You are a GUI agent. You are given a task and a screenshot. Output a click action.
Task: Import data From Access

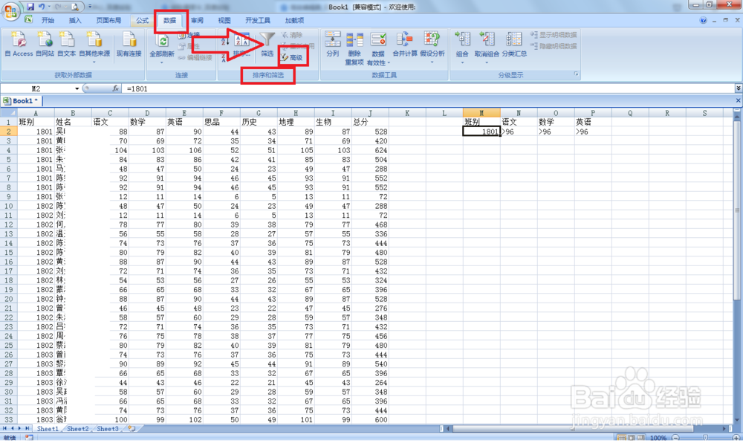pos(19,44)
